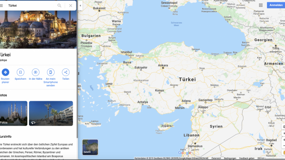Click the Armenien country label
The height and width of the screenshot is (160, 285).
pos(274,63)
